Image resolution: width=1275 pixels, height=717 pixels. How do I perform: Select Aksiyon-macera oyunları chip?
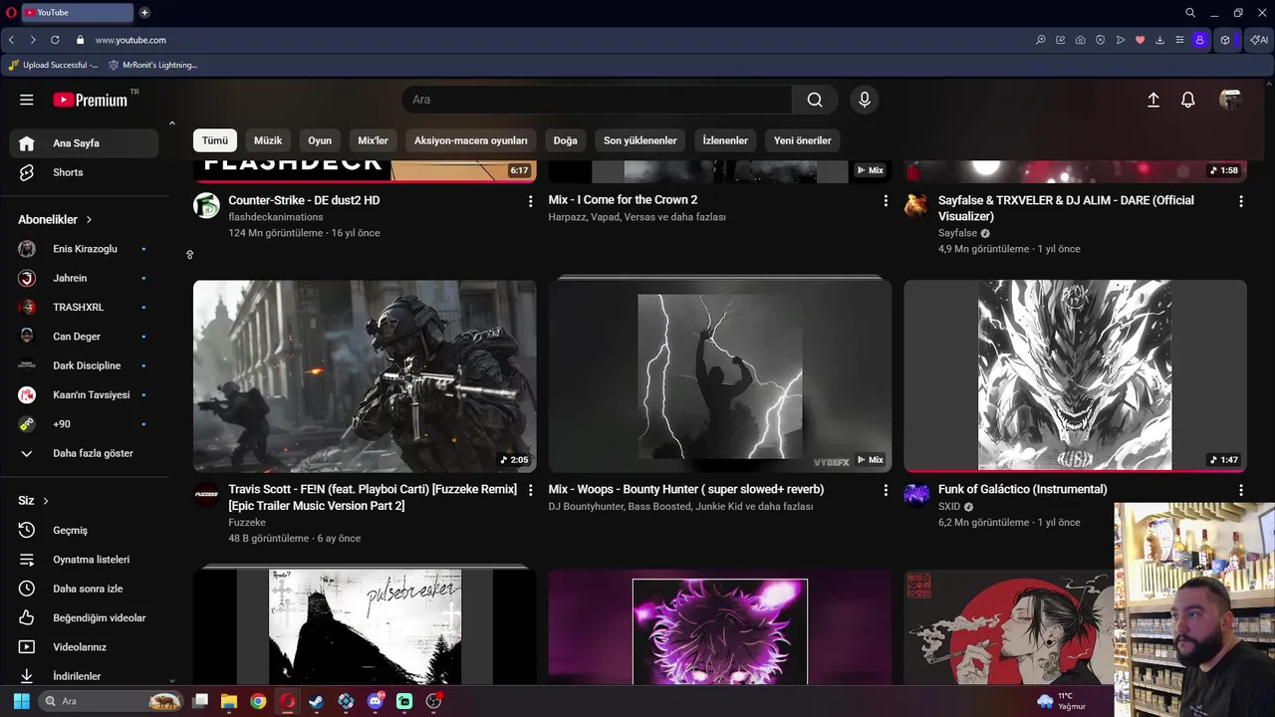tap(471, 140)
